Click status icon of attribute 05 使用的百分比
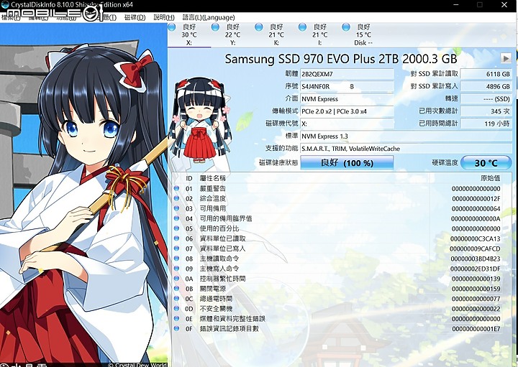Viewport: 518px width, 367px height. tap(176, 228)
